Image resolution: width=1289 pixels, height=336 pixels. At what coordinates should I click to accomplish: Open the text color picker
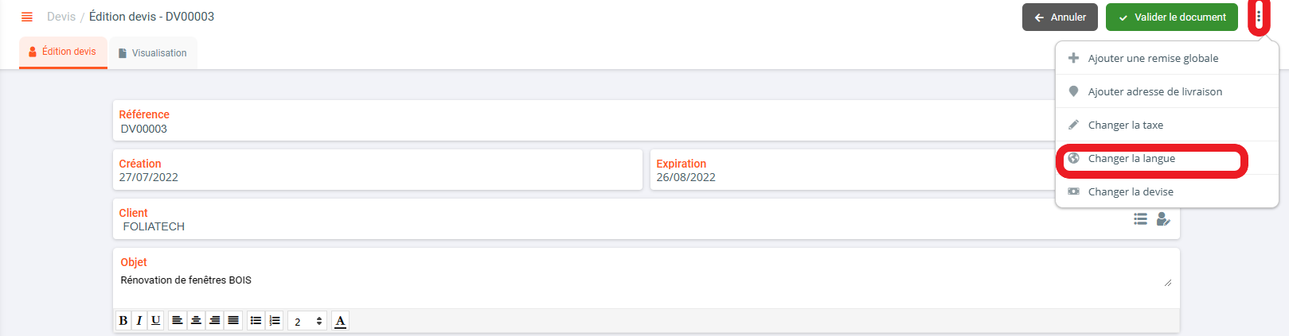(x=340, y=321)
